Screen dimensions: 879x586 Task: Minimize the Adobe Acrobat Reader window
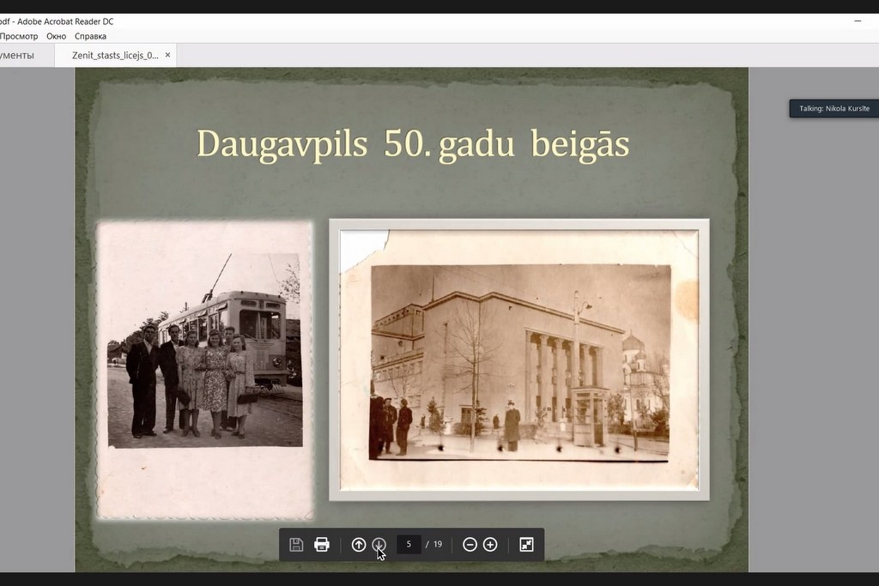click(x=858, y=21)
